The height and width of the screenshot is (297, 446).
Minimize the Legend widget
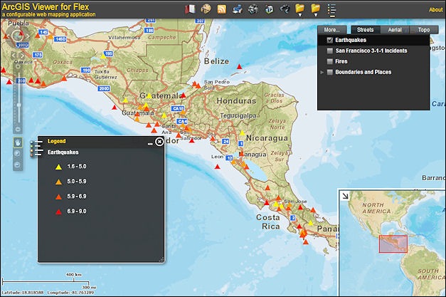[x=150, y=144]
